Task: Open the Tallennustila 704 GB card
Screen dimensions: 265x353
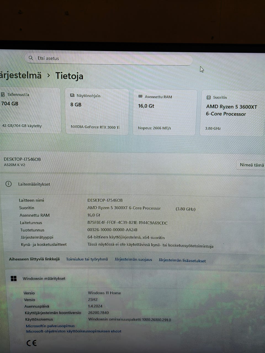Action: pos(30,111)
